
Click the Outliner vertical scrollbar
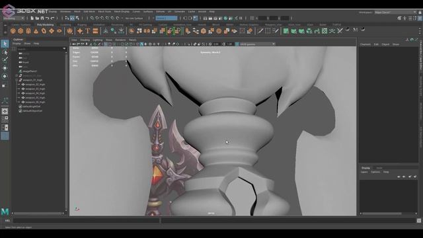pos(66,131)
